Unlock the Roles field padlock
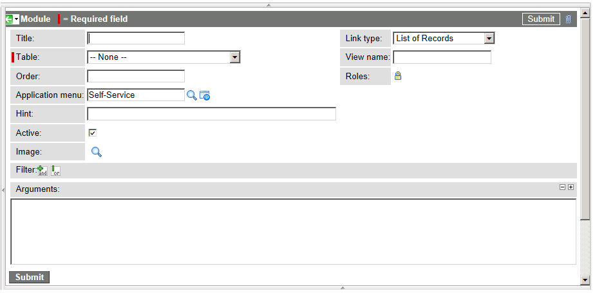 (x=398, y=76)
